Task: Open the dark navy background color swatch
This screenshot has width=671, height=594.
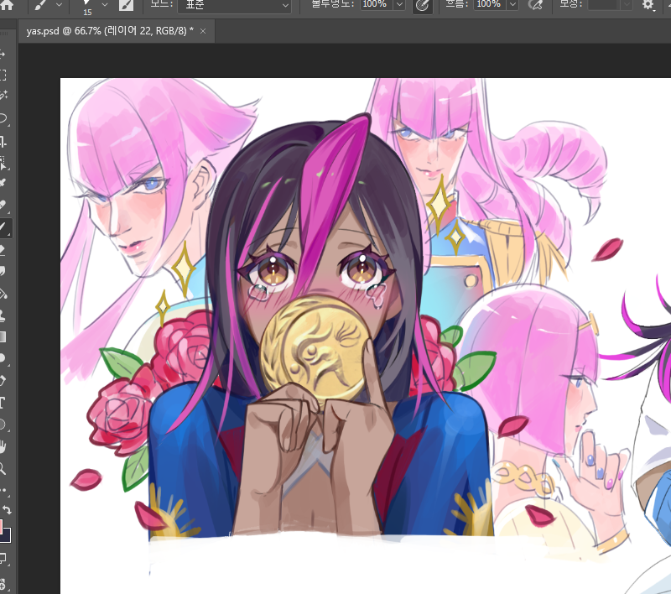Action: coord(6,536)
